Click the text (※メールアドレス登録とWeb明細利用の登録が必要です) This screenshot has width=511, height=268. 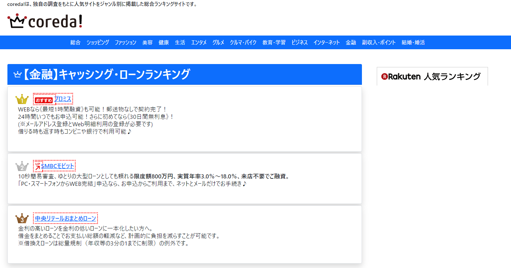click(x=86, y=124)
